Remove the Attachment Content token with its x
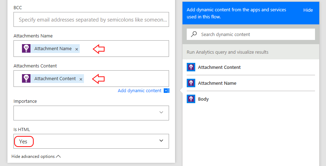This screenshot has height=166, width=326. pyautogui.click(x=81, y=79)
